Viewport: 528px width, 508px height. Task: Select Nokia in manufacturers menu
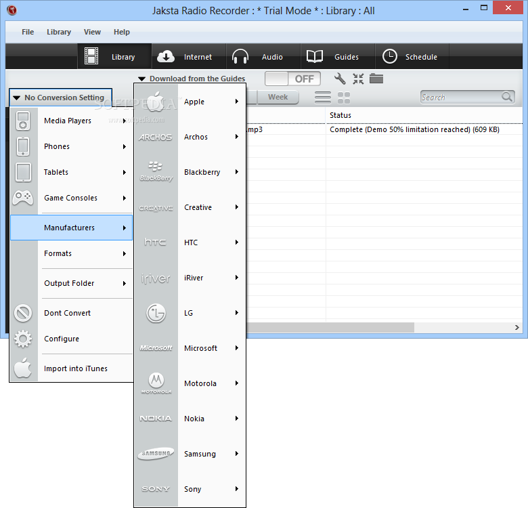(x=190, y=419)
